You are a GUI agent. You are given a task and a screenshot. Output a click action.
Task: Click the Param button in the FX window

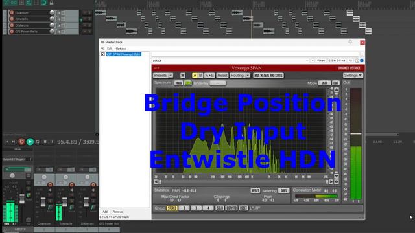(x=321, y=61)
